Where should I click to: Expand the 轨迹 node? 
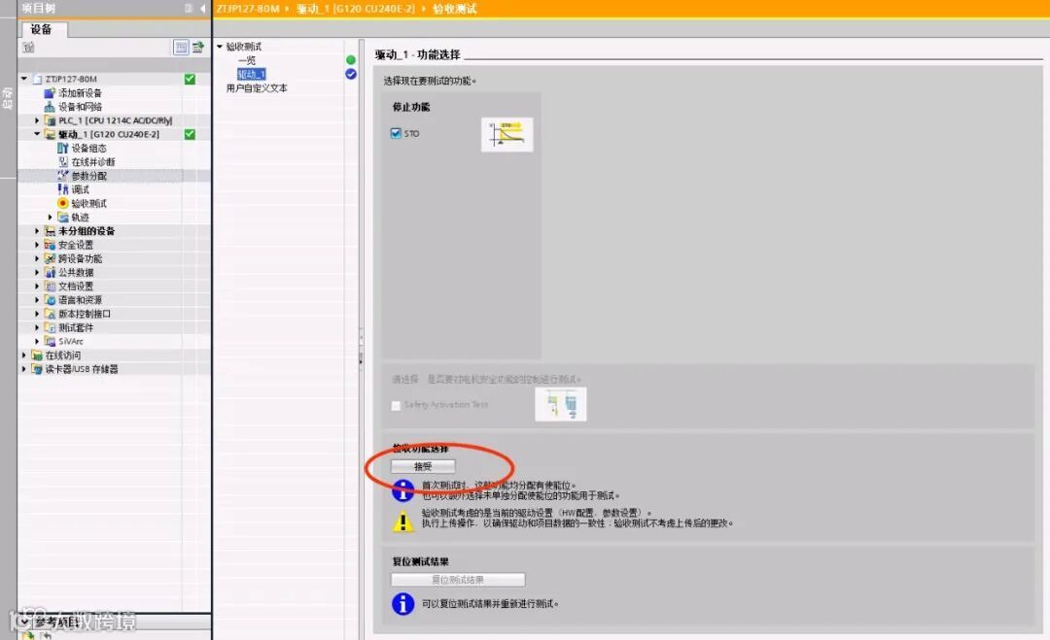(51, 218)
